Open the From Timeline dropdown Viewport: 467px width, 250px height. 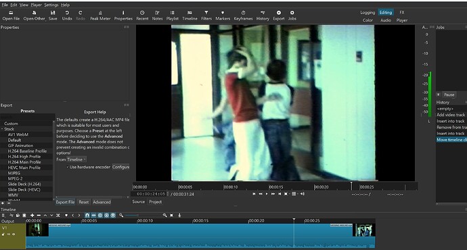[x=76, y=159]
